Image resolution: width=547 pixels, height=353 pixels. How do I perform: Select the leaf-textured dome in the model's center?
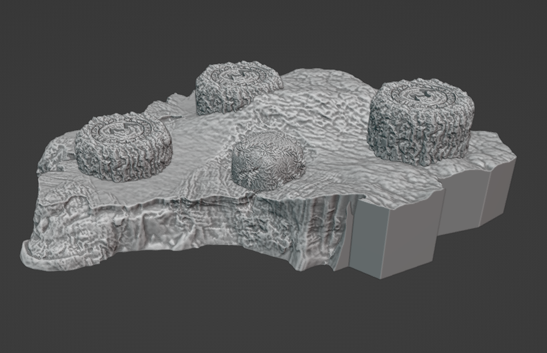tap(267, 161)
